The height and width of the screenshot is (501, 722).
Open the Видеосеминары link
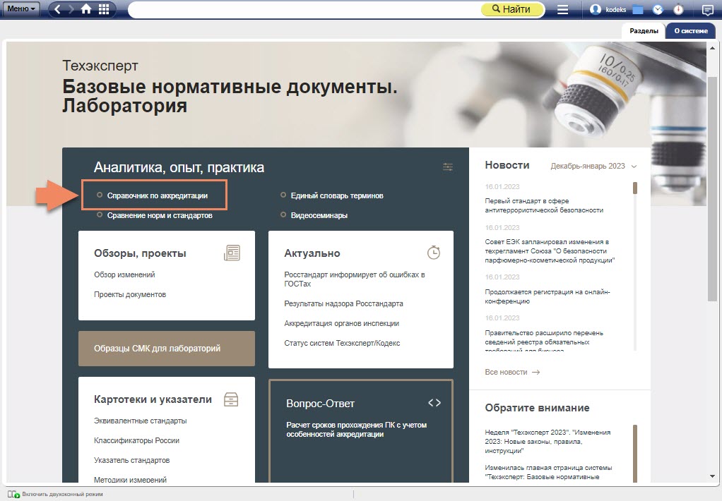tap(319, 215)
